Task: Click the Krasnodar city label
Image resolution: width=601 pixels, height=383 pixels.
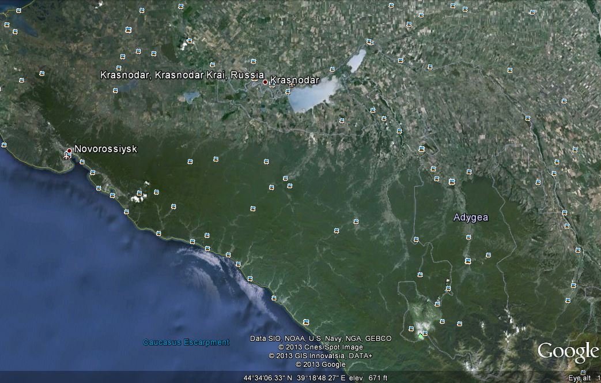Action: [x=294, y=80]
